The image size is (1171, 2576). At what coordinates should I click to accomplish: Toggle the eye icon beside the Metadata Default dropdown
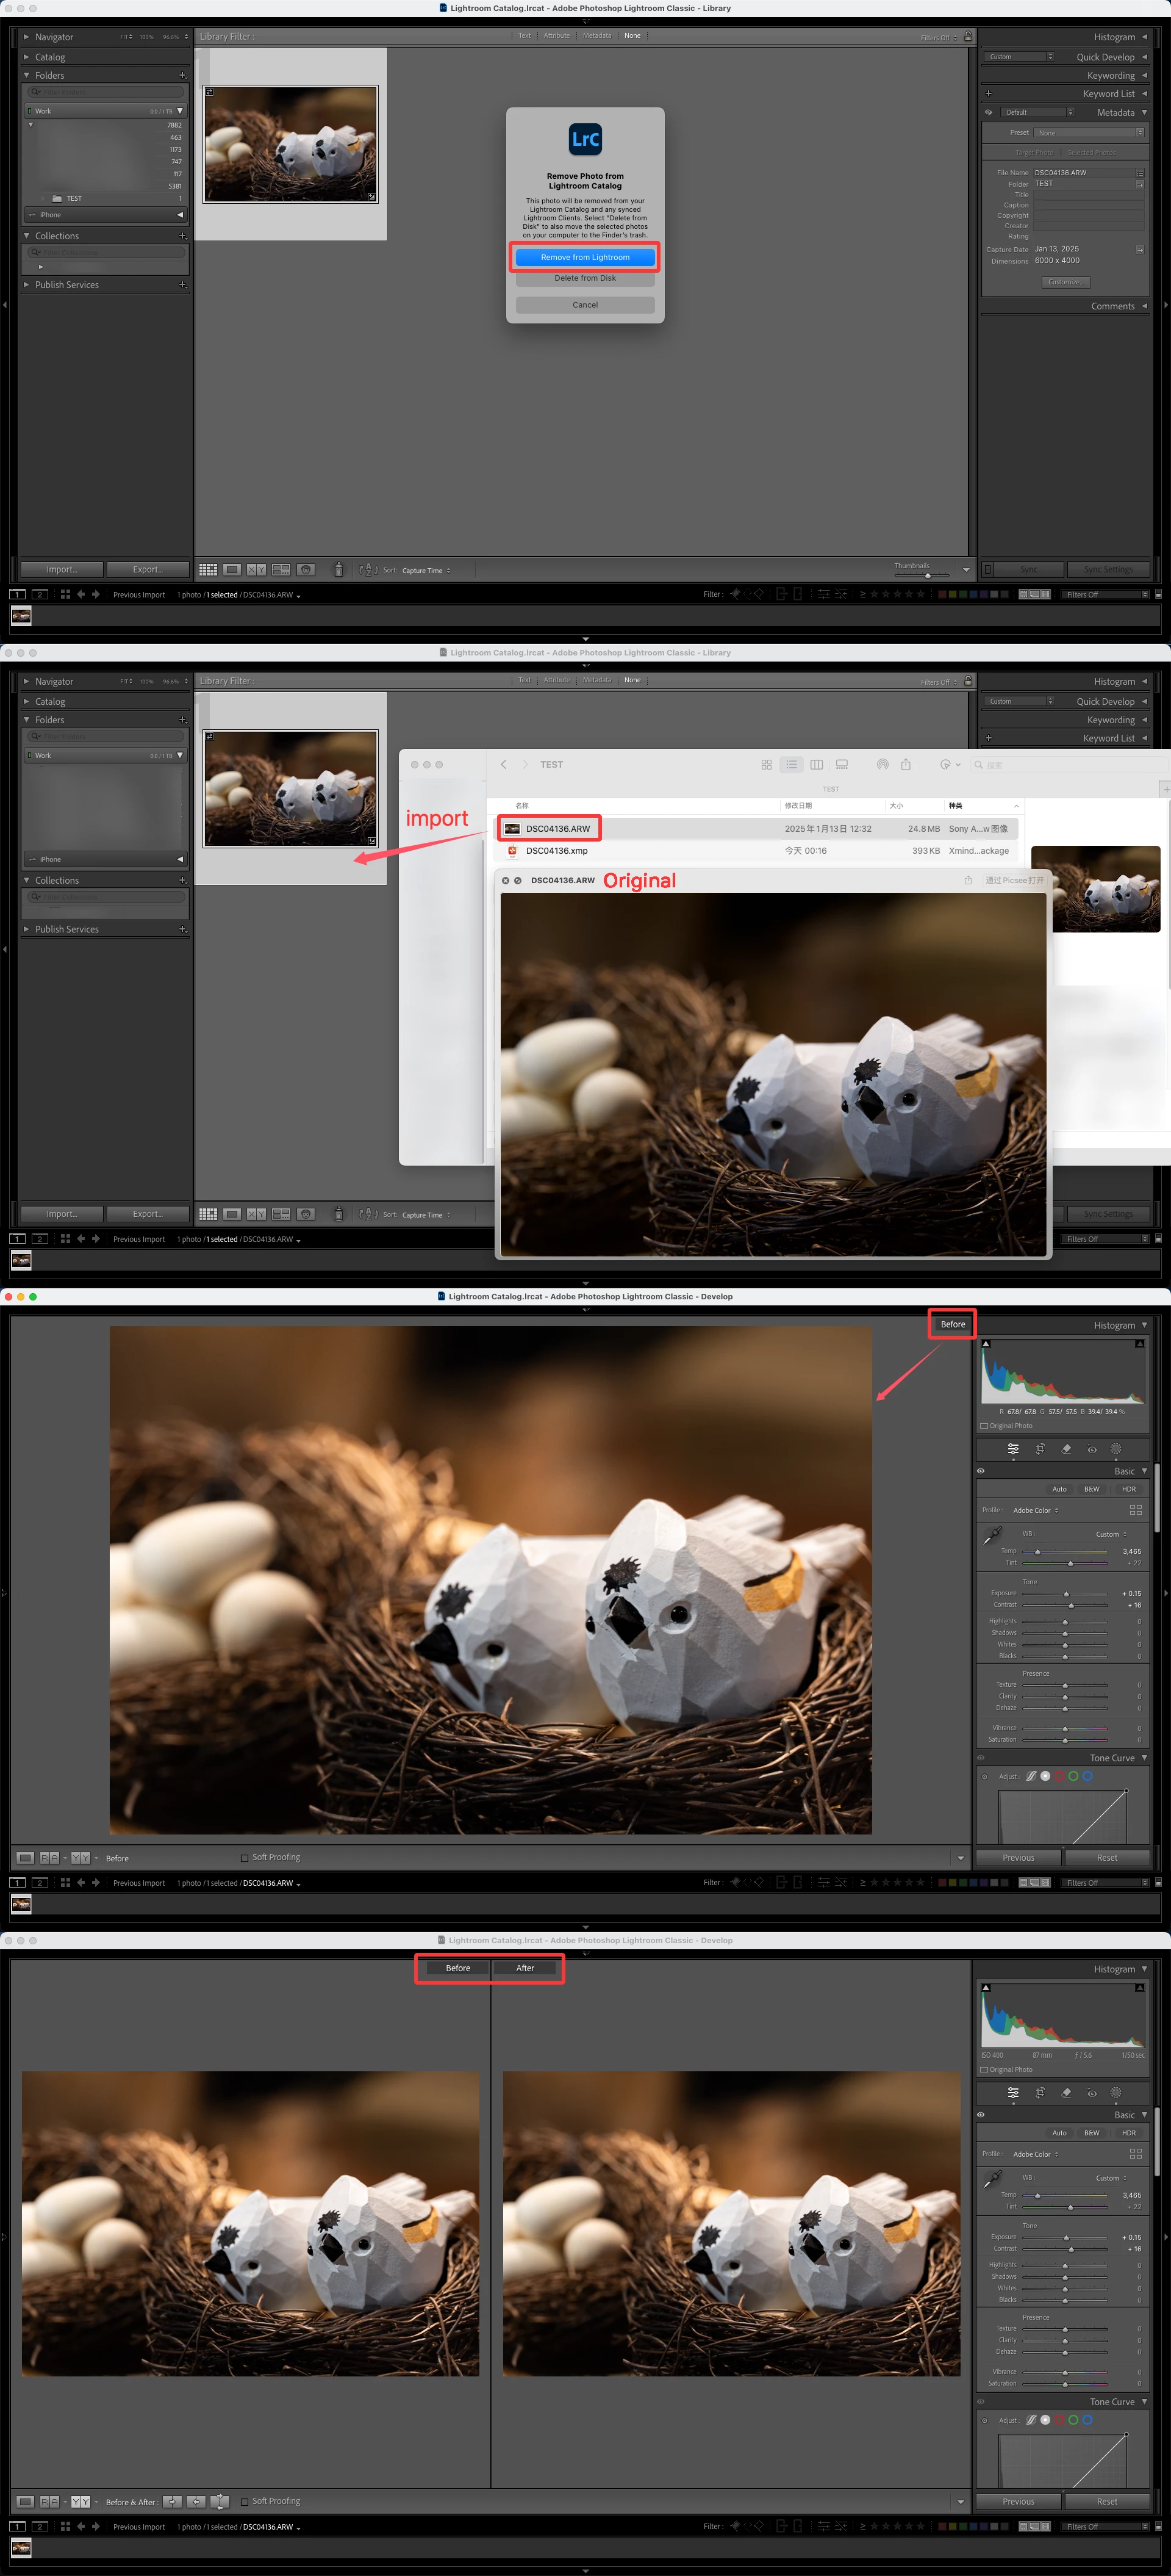pos(988,113)
